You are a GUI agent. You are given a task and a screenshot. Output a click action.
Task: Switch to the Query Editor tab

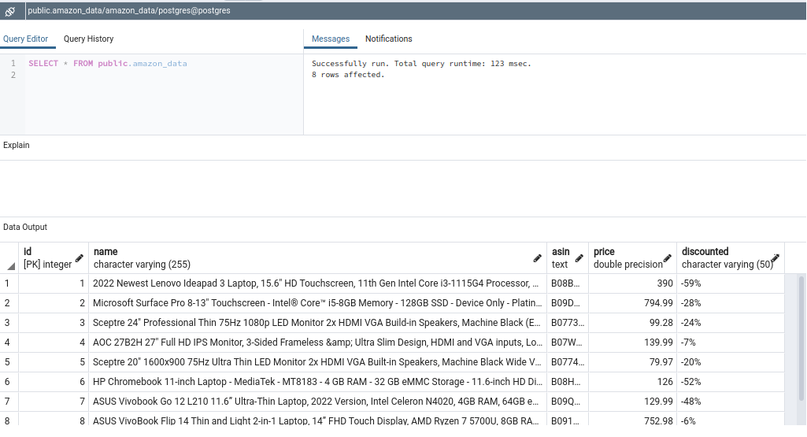[26, 39]
